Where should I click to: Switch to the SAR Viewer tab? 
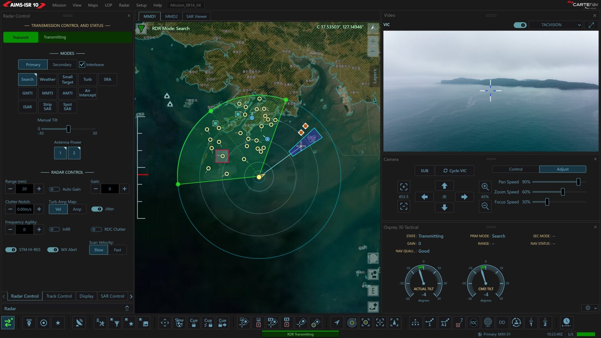click(x=196, y=16)
